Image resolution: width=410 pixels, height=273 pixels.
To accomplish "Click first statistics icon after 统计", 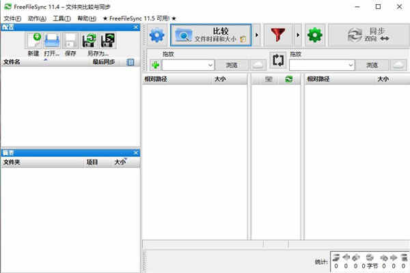I will pyautogui.click(x=336, y=257).
